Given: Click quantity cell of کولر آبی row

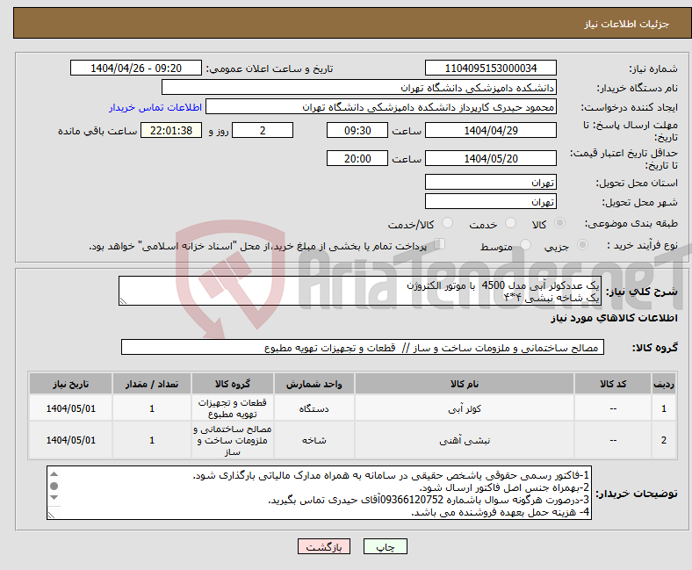Looking at the screenshot, I should (x=152, y=408).
